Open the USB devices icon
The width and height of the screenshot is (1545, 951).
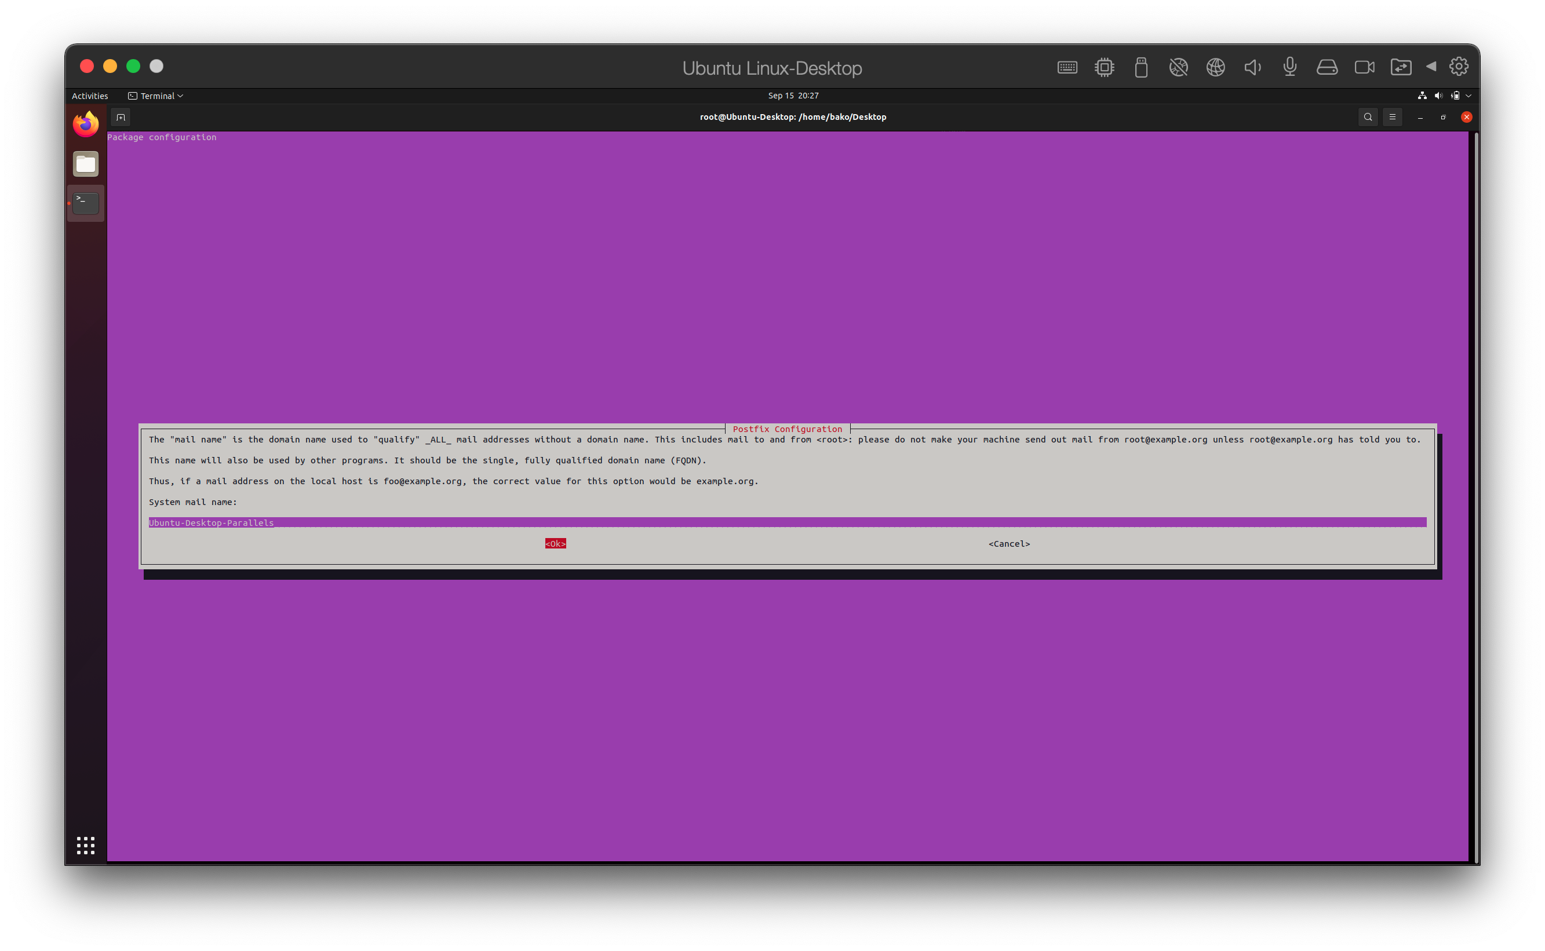coord(1141,67)
